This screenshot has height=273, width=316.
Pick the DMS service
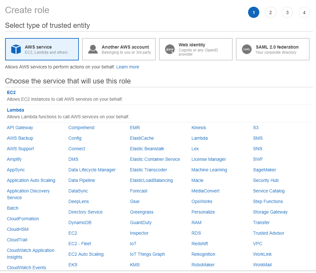[73, 160]
